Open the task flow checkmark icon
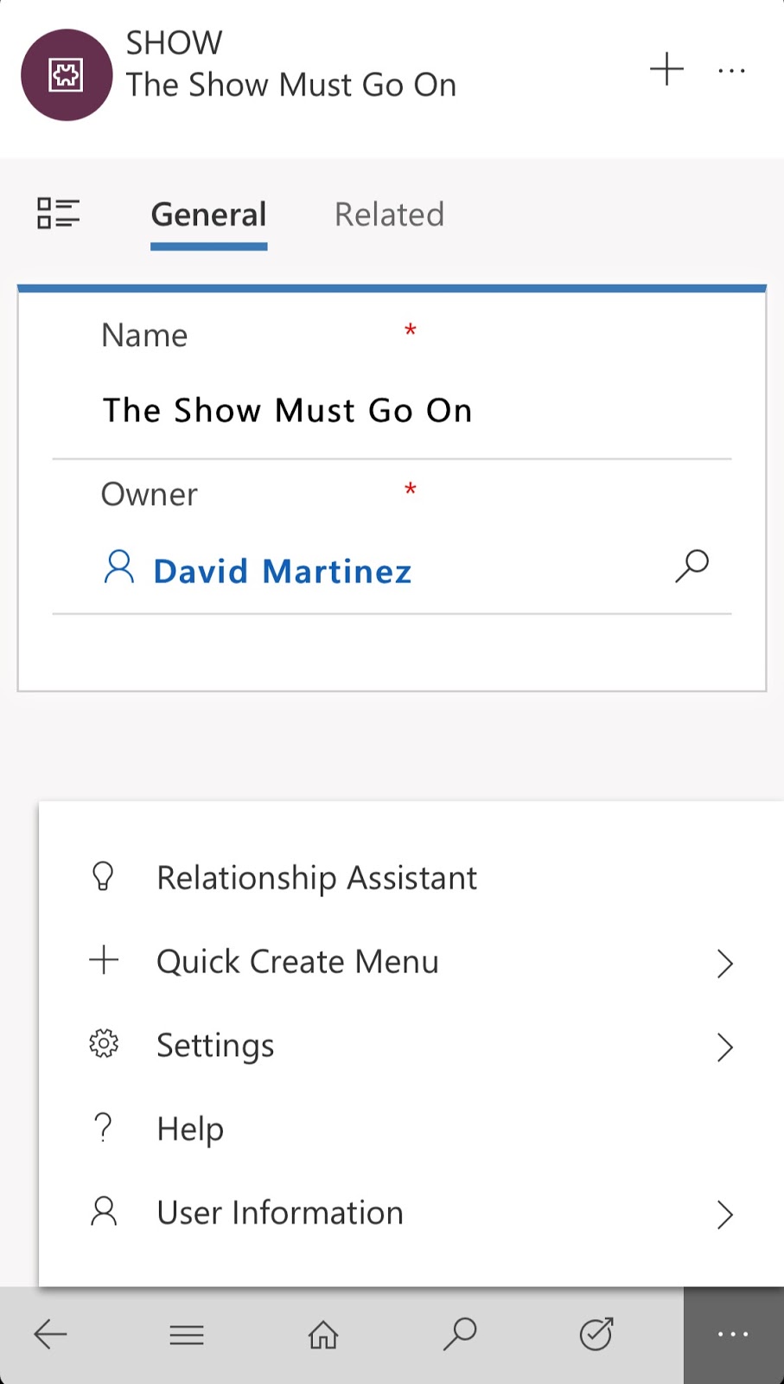The width and height of the screenshot is (784, 1384). click(x=596, y=1335)
